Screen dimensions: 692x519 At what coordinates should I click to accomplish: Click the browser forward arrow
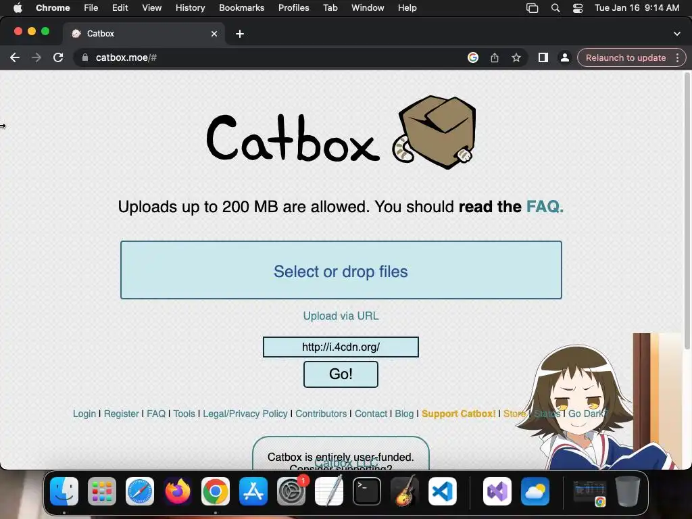click(x=36, y=57)
